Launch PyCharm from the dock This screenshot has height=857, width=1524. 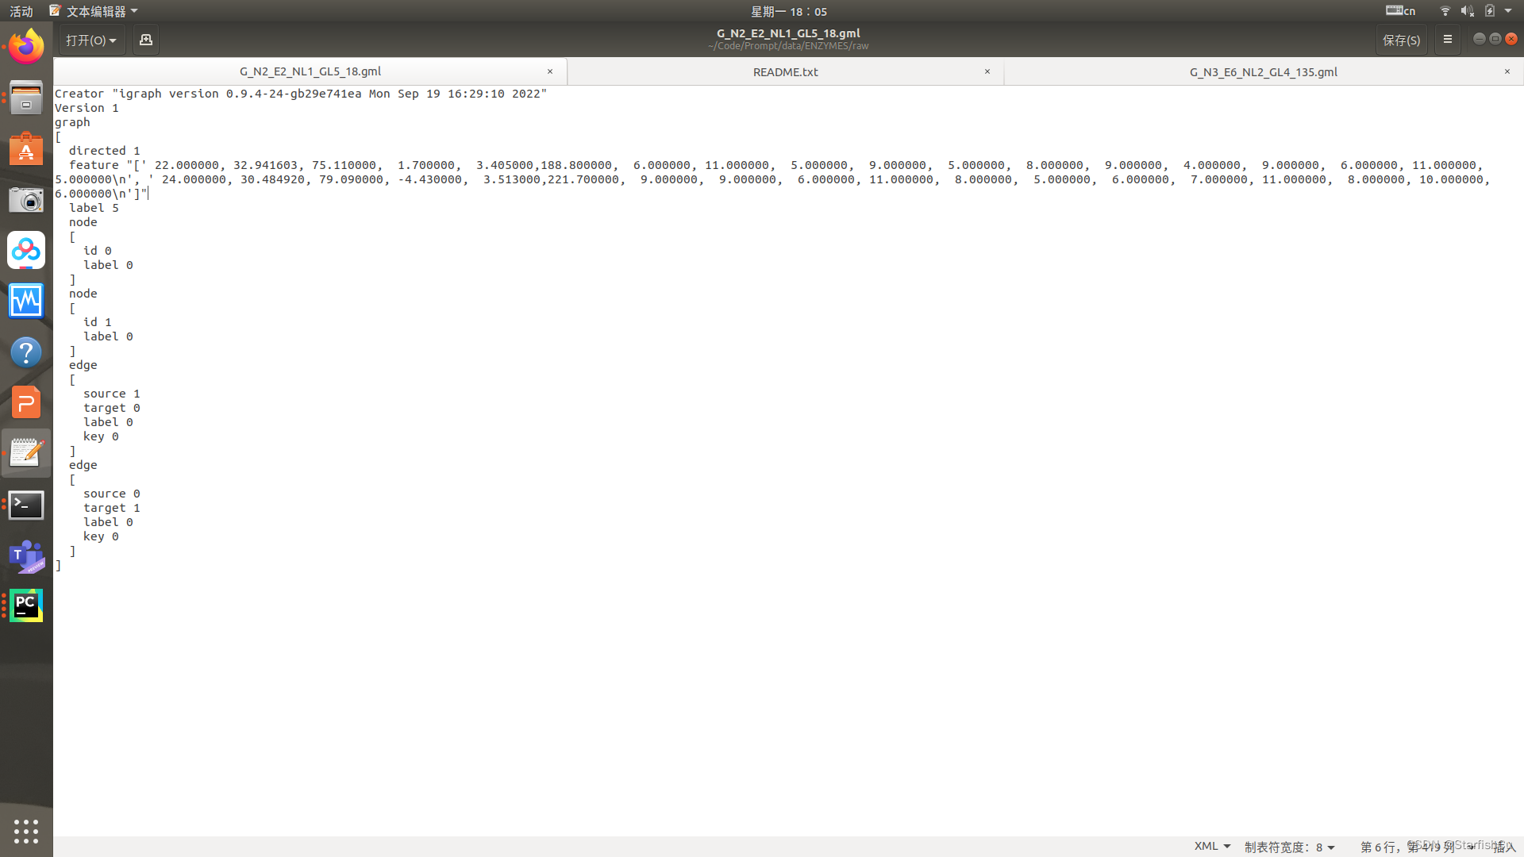(x=26, y=605)
